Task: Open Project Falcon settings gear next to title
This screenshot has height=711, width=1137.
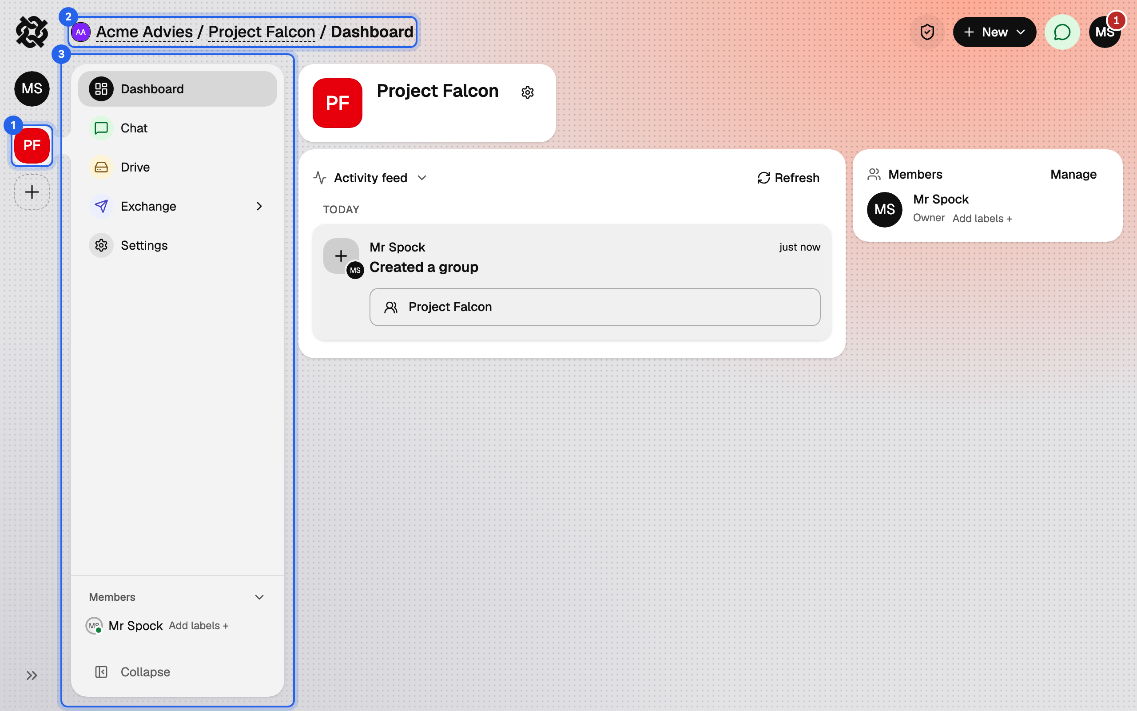Action: click(x=528, y=92)
